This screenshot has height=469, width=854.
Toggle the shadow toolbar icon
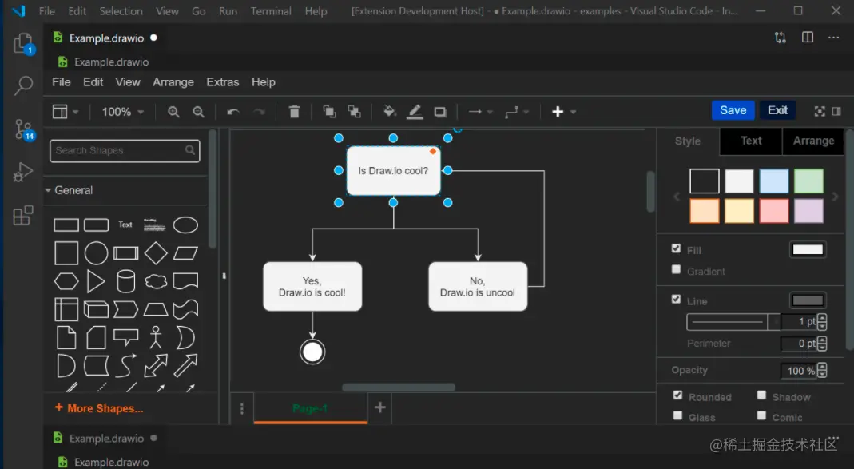coord(440,112)
